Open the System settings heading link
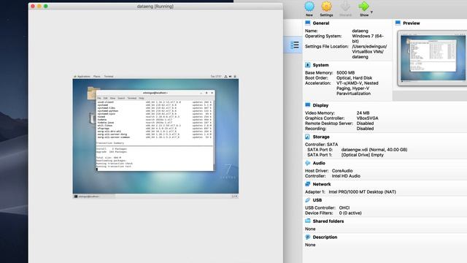The width and height of the screenshot is (467, 263). (320, 65)
